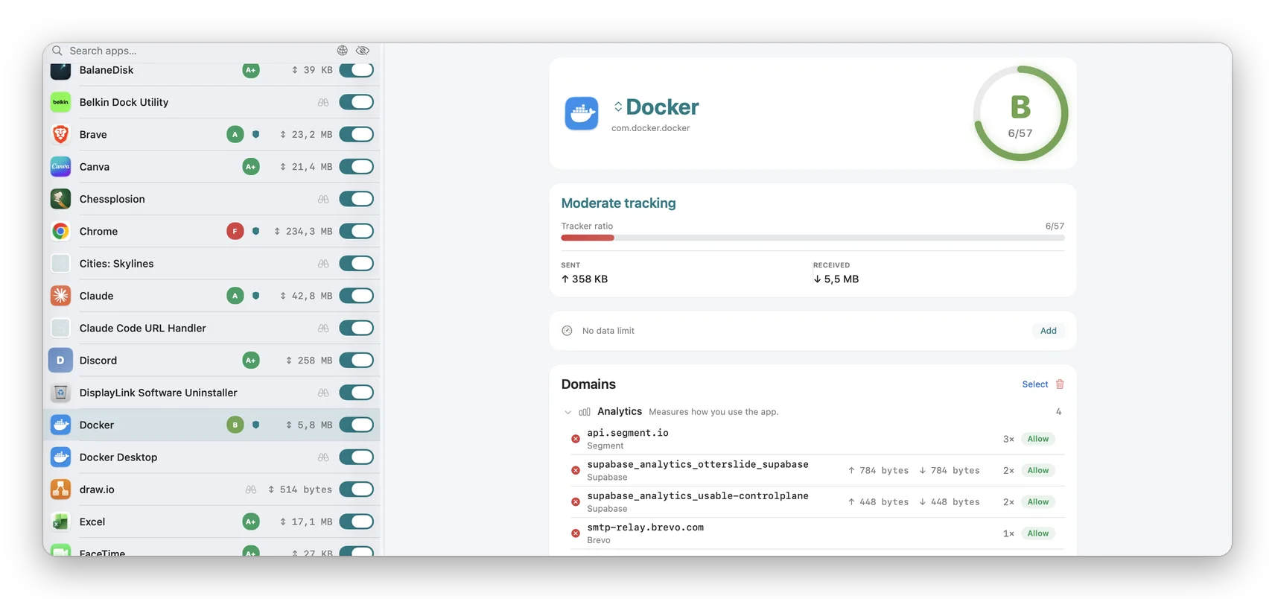The width and height of the screenshot is (1275, 599).
Task: Turn off the Excel toggle
Action: click(x=357, y=522)
